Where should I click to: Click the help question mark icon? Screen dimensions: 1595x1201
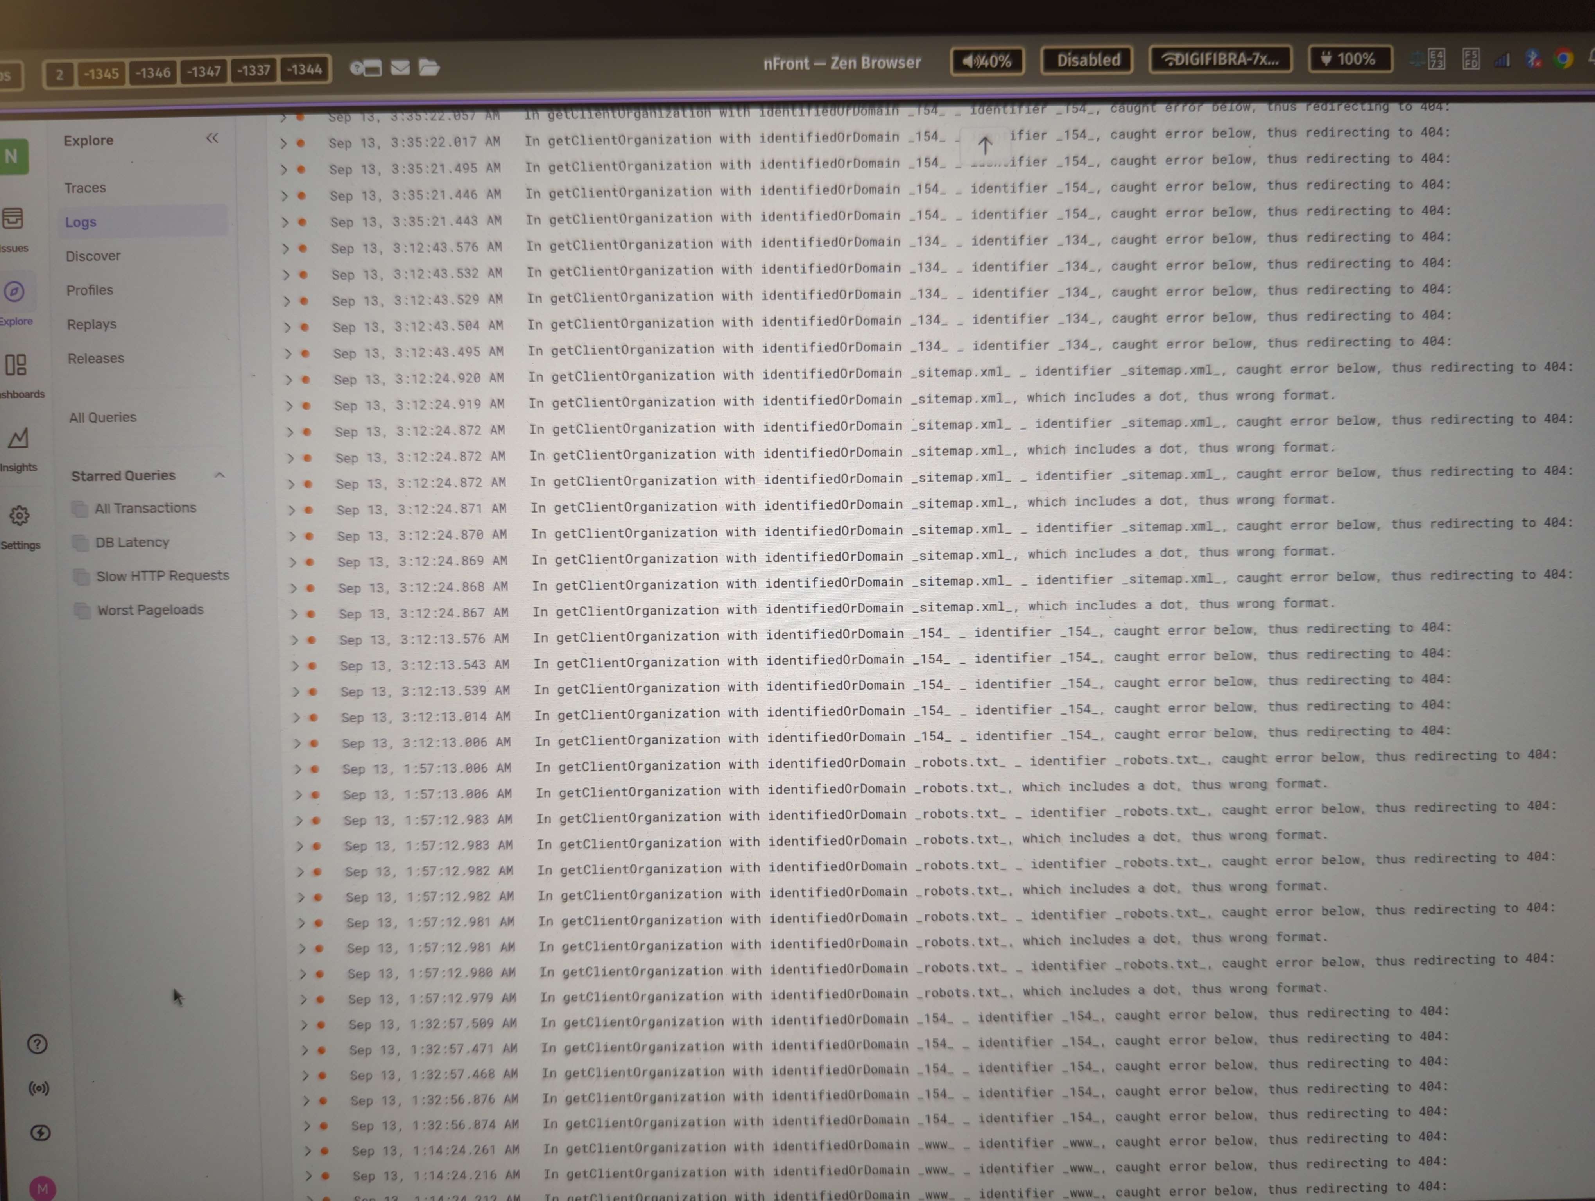pyautogui.click(x=38, y=1044)
